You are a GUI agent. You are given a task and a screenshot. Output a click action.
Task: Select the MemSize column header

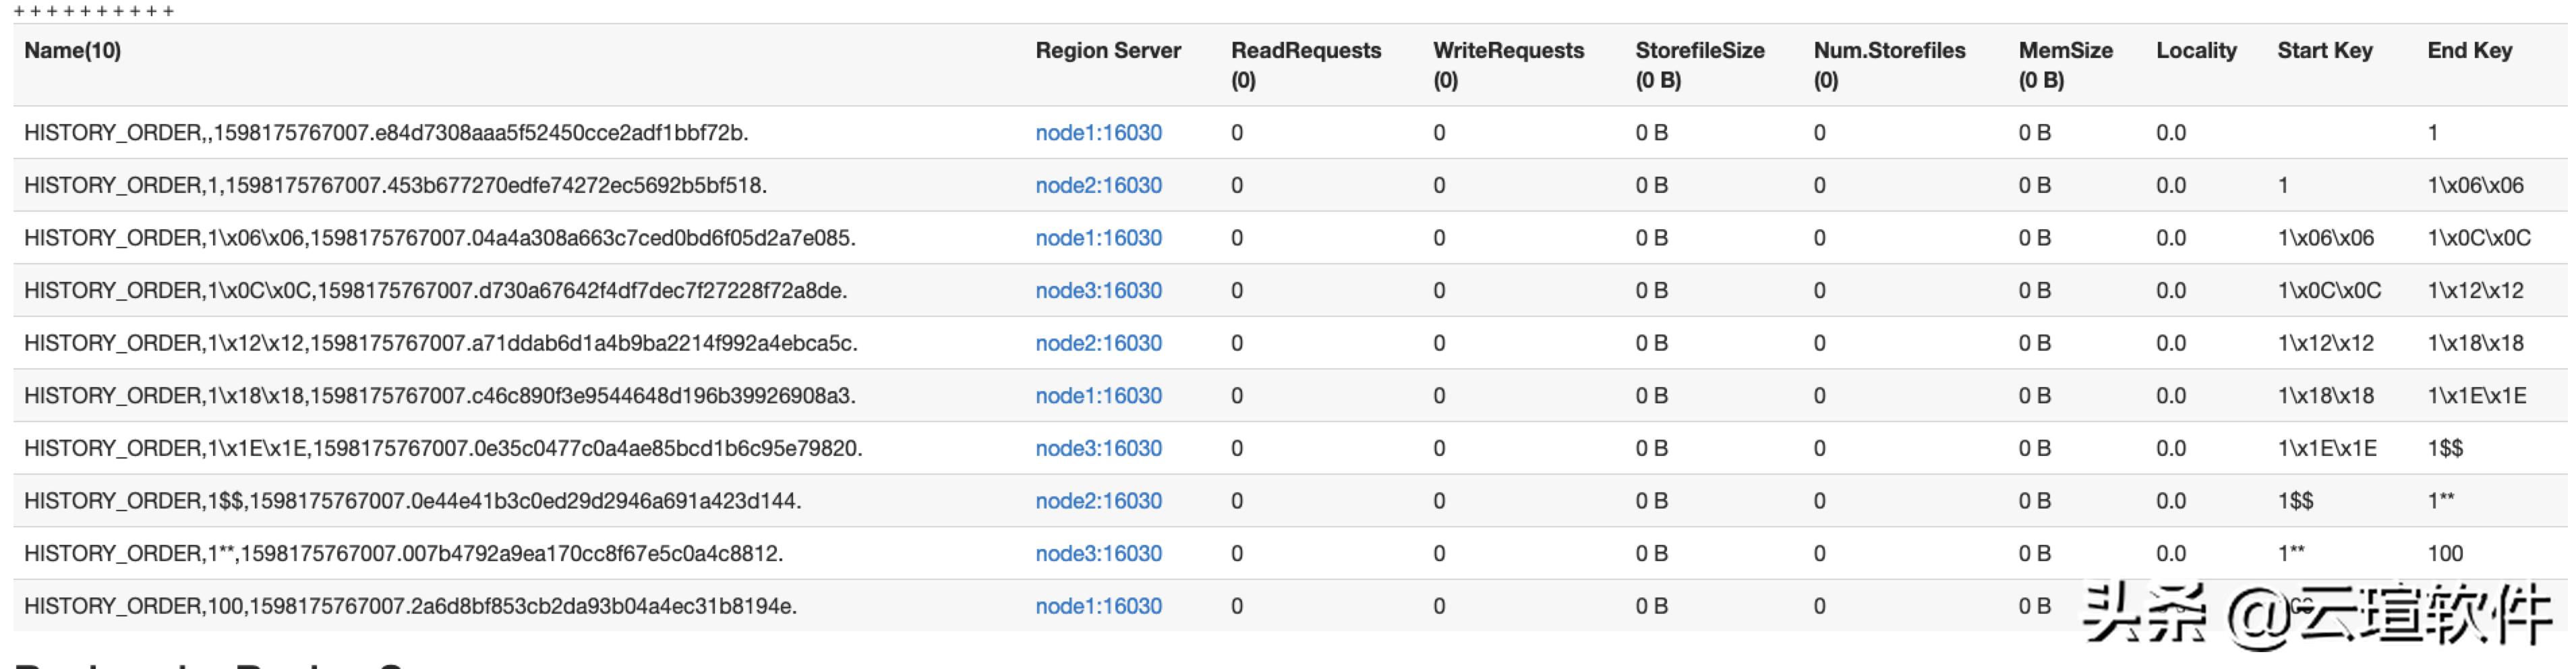[x=2065, y=51]
